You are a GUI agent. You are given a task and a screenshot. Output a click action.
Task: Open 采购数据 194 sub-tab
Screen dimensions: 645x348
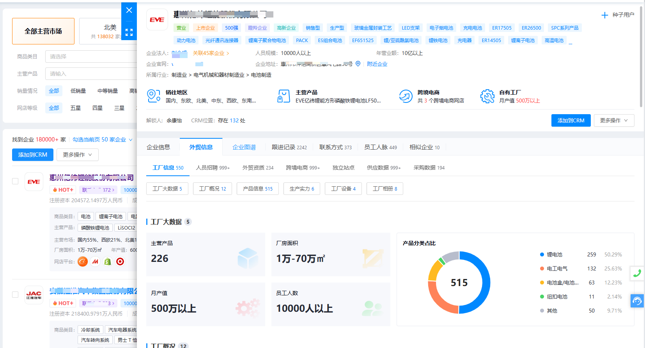point(429,168)
